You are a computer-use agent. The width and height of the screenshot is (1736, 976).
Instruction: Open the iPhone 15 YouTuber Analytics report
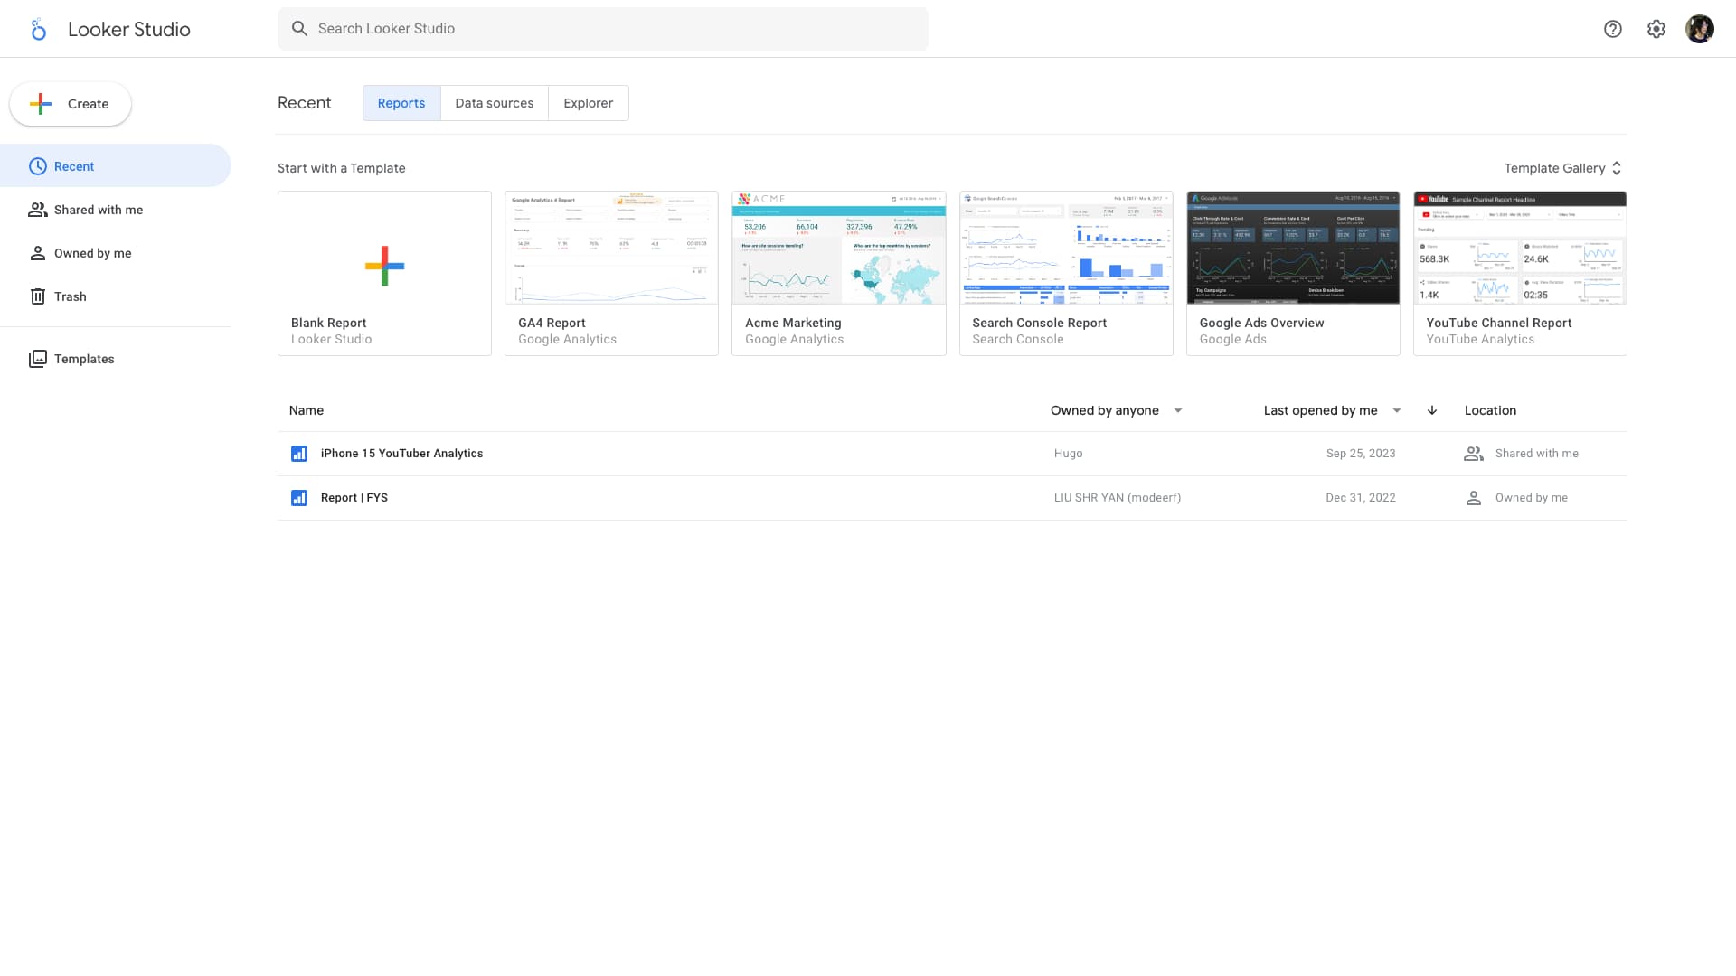[x=401, y=454]
